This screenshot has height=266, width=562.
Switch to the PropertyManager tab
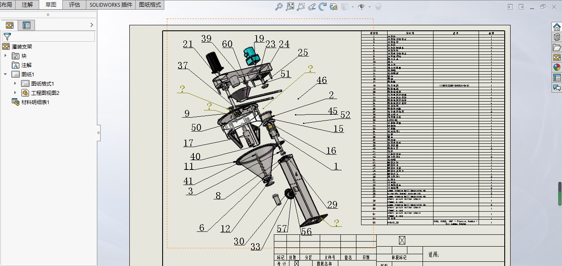click(26, 25)
